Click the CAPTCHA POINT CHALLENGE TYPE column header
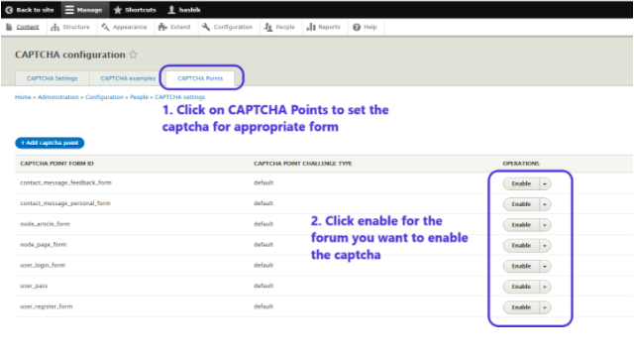Screen dimensions: 634x357 click(303, 164)
